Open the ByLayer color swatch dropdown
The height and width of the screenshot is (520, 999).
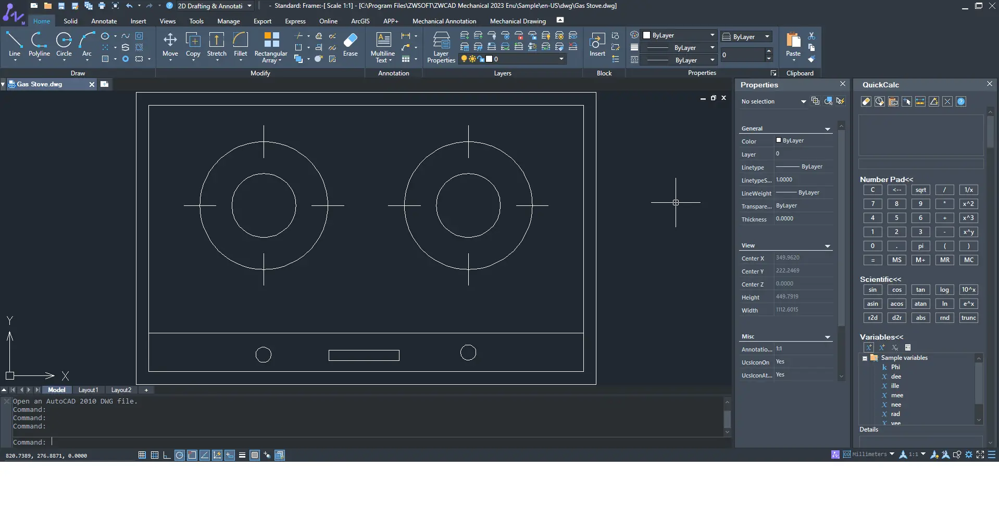coord(712,35)
